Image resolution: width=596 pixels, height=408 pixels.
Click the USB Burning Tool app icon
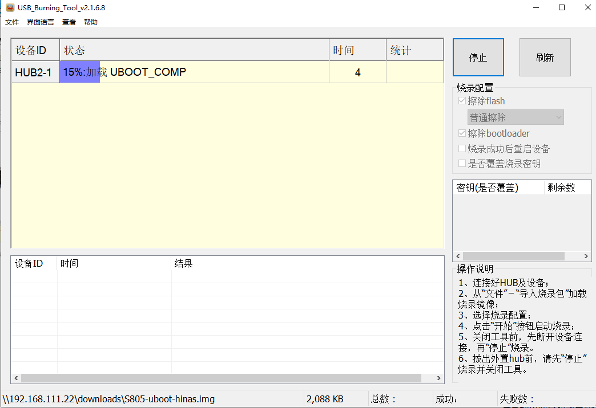[x=10, y=7]
